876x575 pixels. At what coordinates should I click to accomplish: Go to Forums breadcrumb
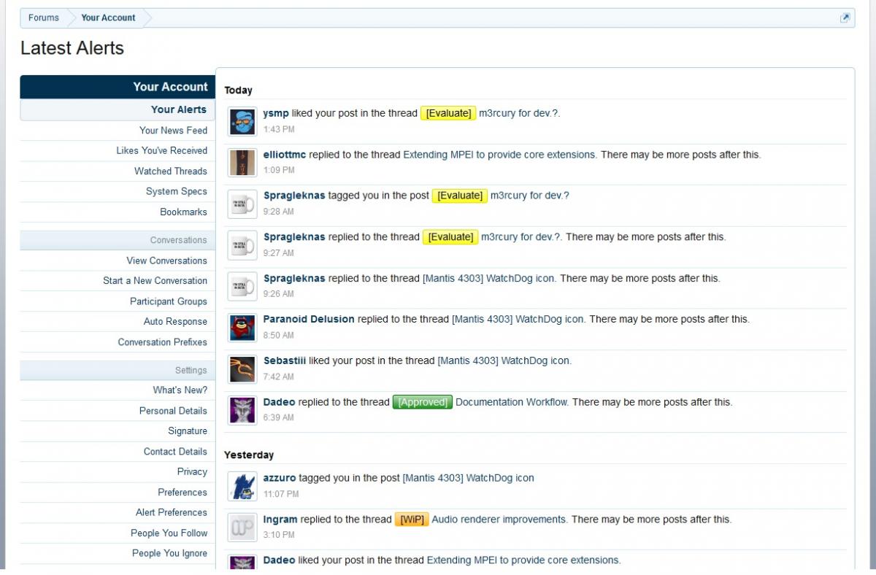[x=44, y=18]
